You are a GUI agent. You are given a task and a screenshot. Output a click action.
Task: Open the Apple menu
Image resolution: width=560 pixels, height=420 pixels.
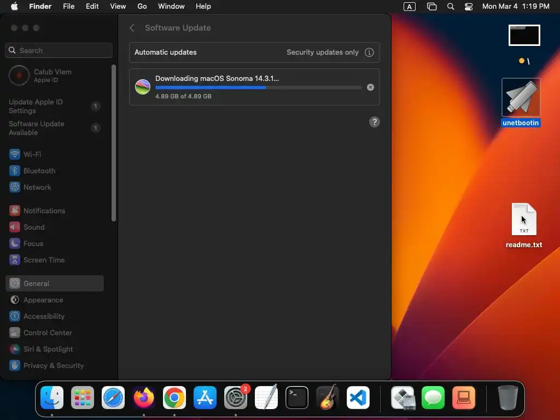(x=14, y=7)
